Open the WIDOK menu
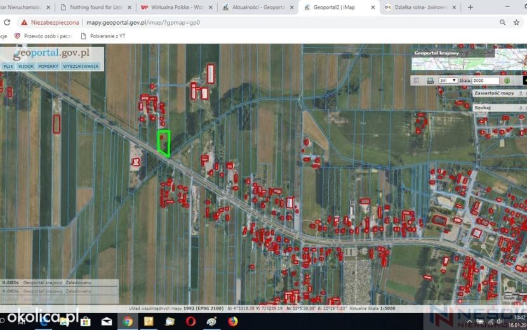The height and width of the screenshot is (330, 527). pyautogui.click(x=26, y=67)
